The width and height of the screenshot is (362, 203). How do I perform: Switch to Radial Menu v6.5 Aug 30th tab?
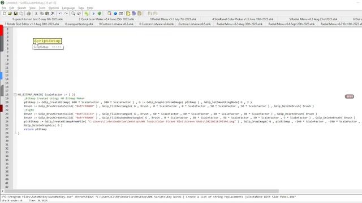(239, 24)
